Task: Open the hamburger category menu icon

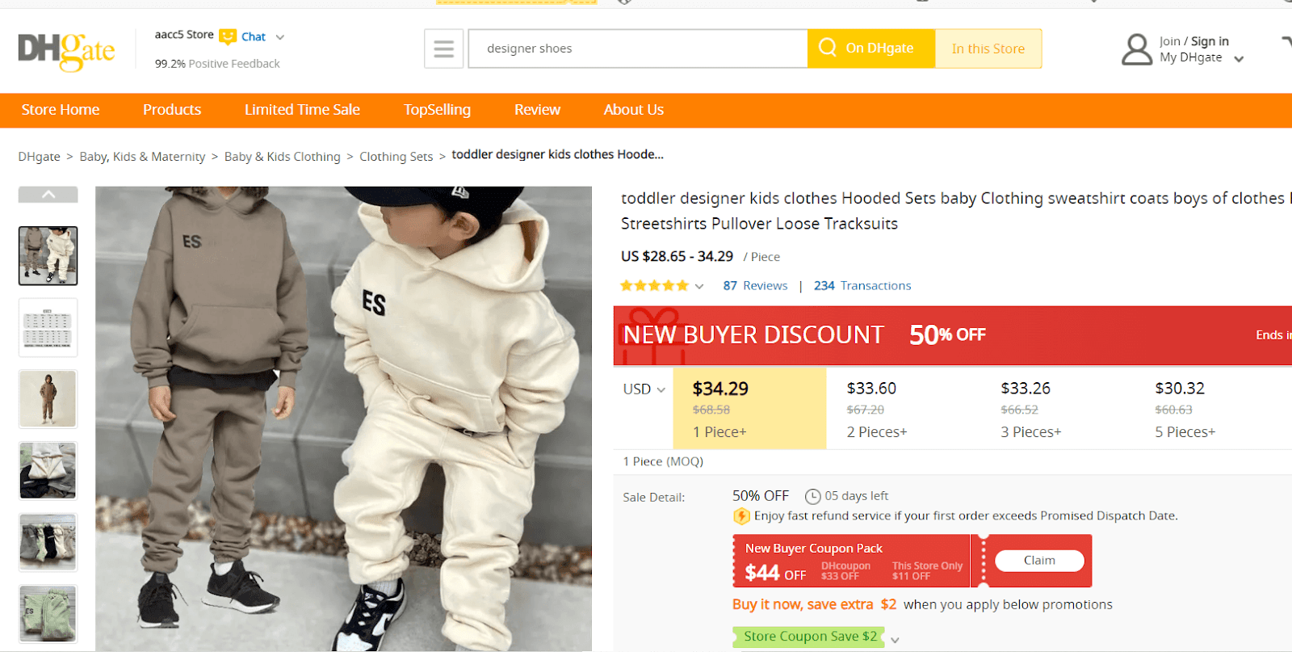Action: pyautogui.click(x=443, y=49)
